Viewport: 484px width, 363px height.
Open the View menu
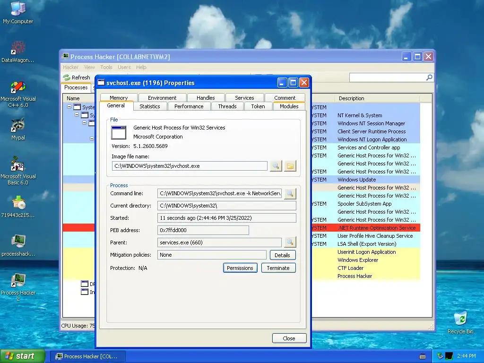tap(89, 67)
